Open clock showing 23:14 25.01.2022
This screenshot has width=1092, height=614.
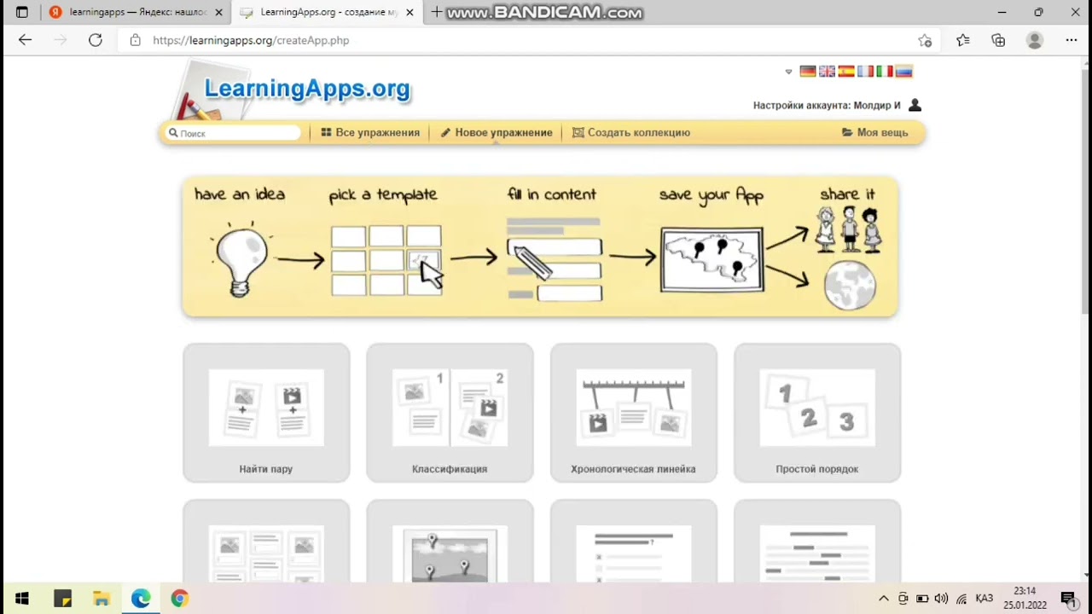(1025, 598)
